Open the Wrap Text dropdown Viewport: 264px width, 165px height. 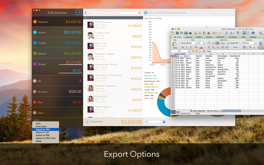tap(240, 43)
